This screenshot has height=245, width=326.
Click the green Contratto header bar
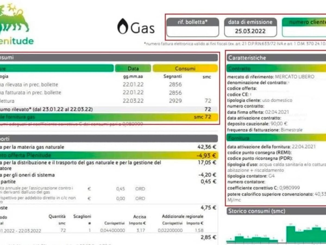pyautogui.click(x=276, y=68)
